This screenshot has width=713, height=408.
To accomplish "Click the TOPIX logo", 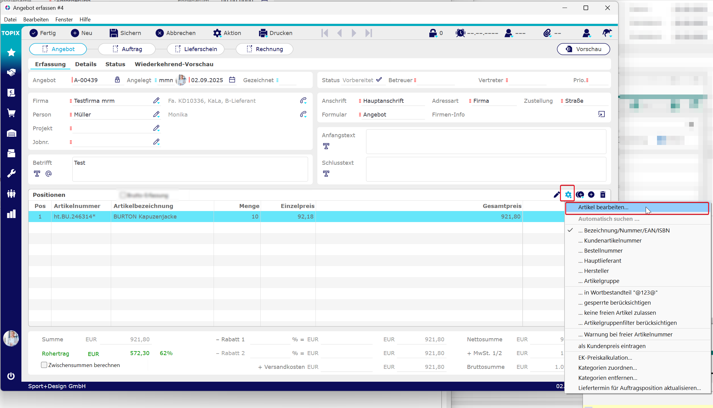I will (x=11, y=33).
